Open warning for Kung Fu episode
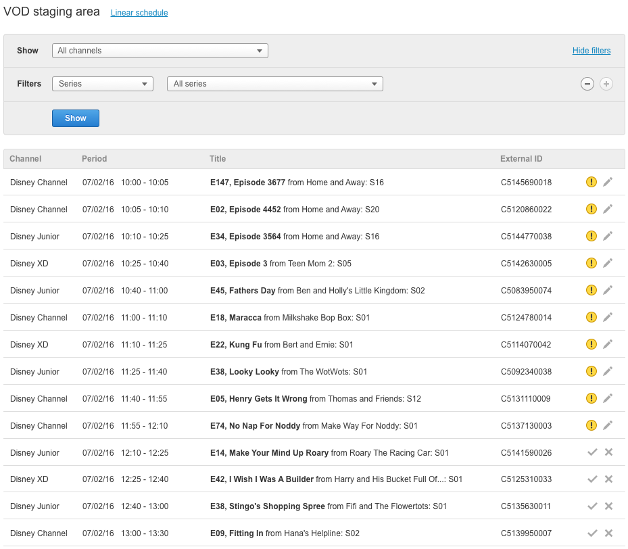This screenshot has width=628, height=549. point(591,344)
